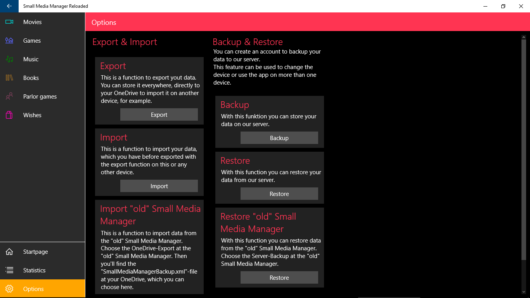Click the Import "old" Small Media Manager heading
The width and height of the screenshot is (530, 298).
(151, 215)
